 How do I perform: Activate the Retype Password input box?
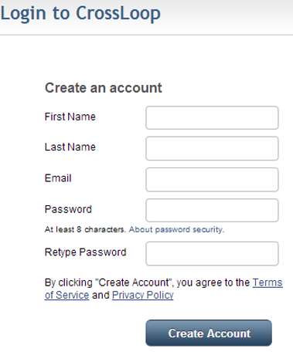tap(212, 253)
